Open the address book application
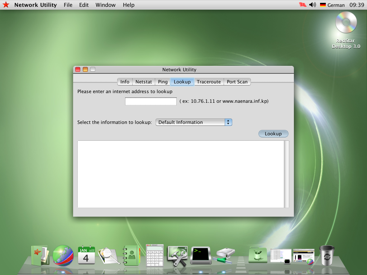The image size is (367, 275). (x=132, y=254)
